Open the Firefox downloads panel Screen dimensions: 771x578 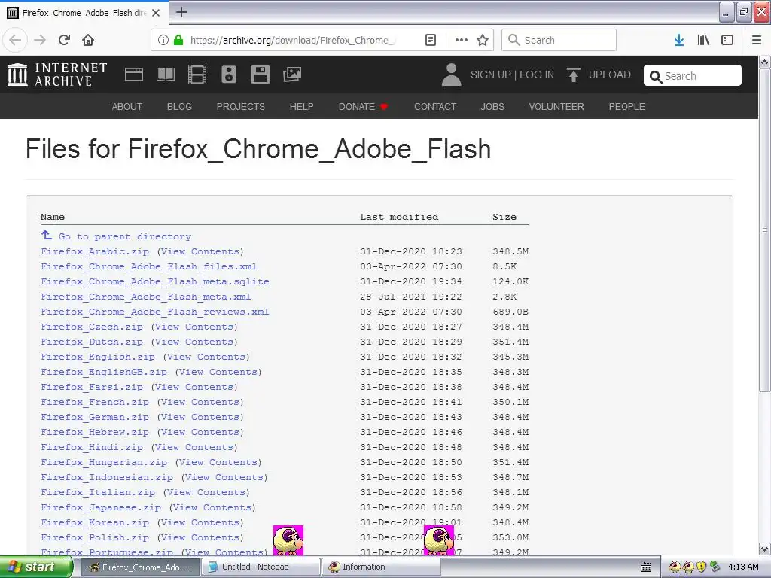679,40
